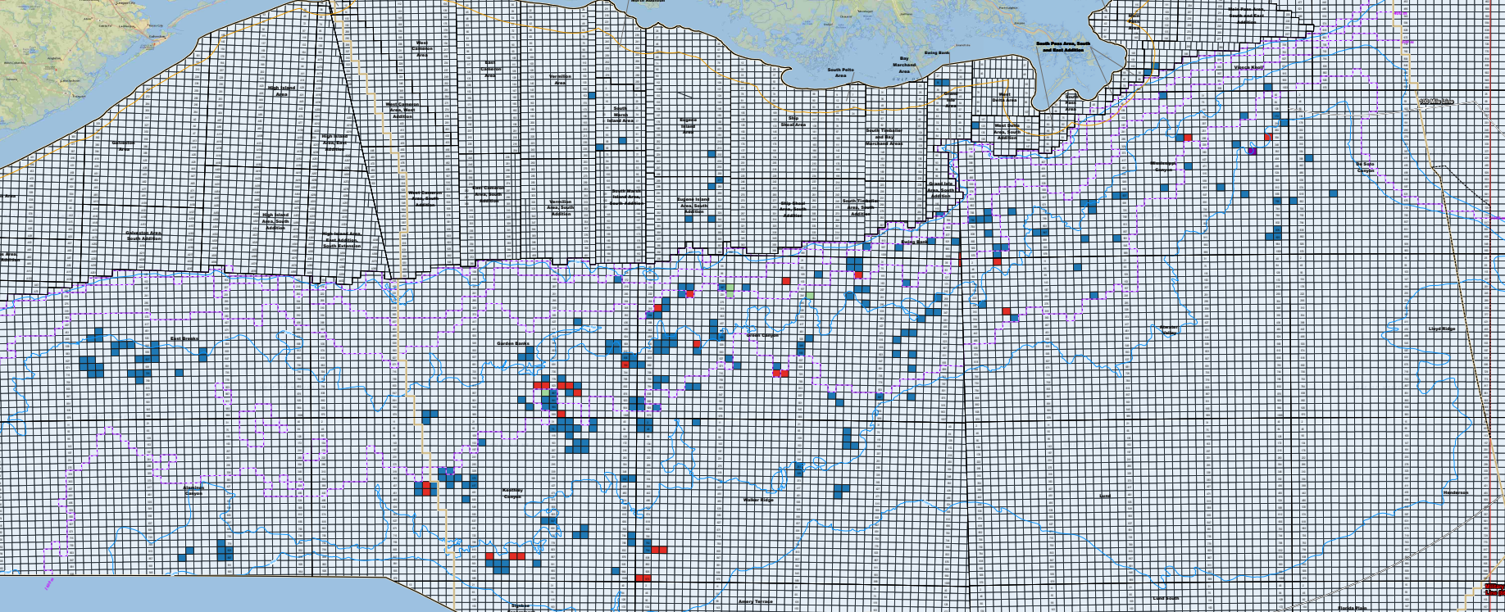1505x612 pixels.
Task: Select the East Breaks area label
Action: 184,338
